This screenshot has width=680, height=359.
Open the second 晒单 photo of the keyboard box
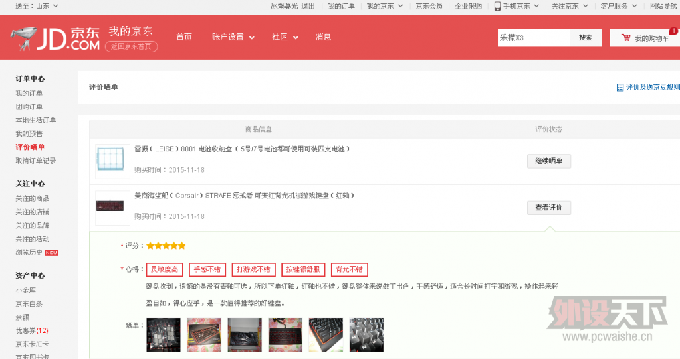(204, 334)
